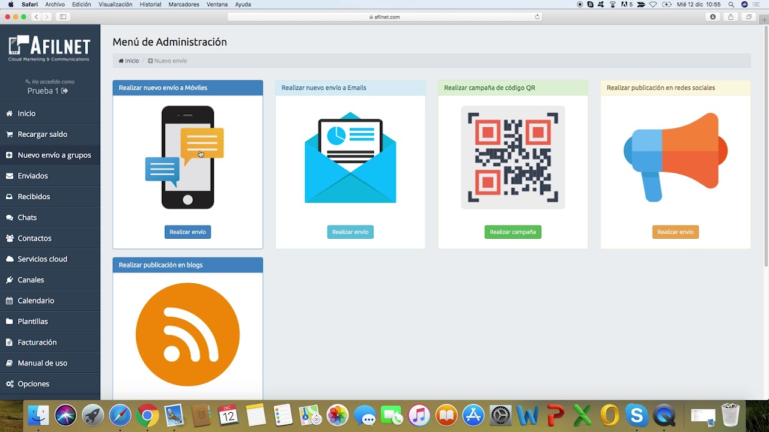769x432 pixels.
Task: Open Launchpad rocket in the dock
Action: pos(93,415)
